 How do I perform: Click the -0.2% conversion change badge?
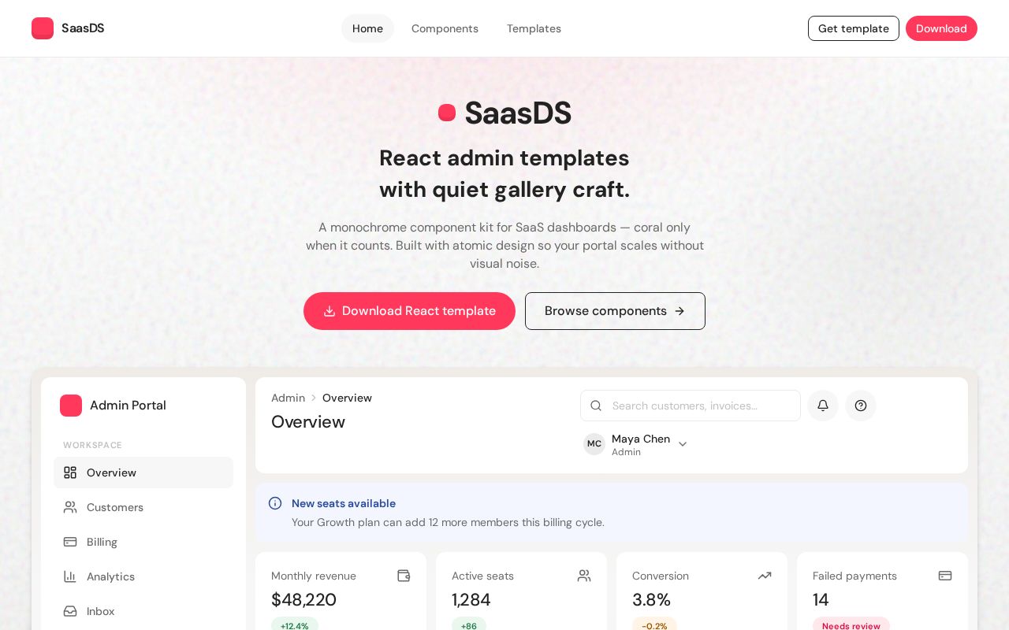click(654, 625)
